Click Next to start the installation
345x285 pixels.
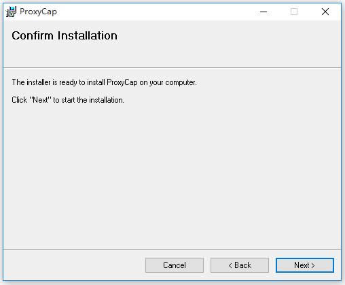tap(304, 265)
